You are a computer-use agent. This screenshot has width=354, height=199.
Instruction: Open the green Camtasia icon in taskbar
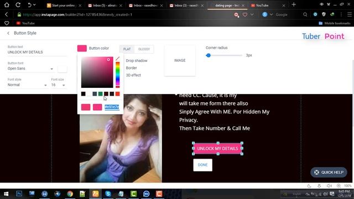point(133,193)
